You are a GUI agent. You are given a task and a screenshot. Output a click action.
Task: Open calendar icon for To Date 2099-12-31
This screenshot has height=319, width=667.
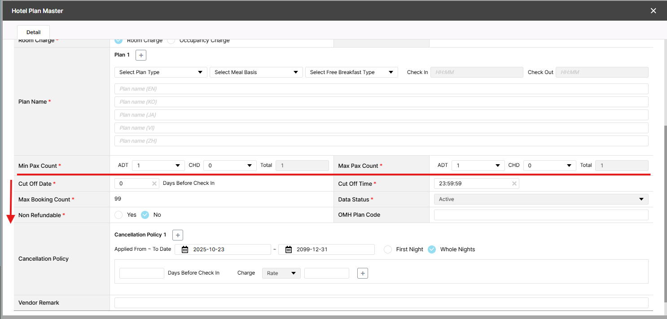pyautogui.click(x=289, y=249)
